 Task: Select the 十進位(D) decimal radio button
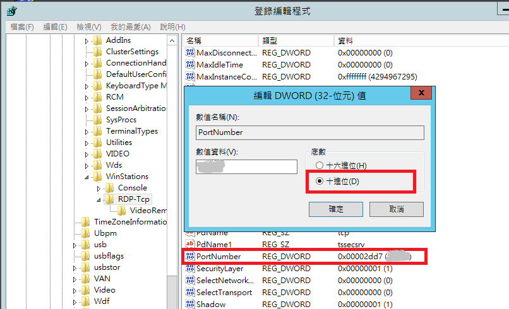(x=320, y=181)
